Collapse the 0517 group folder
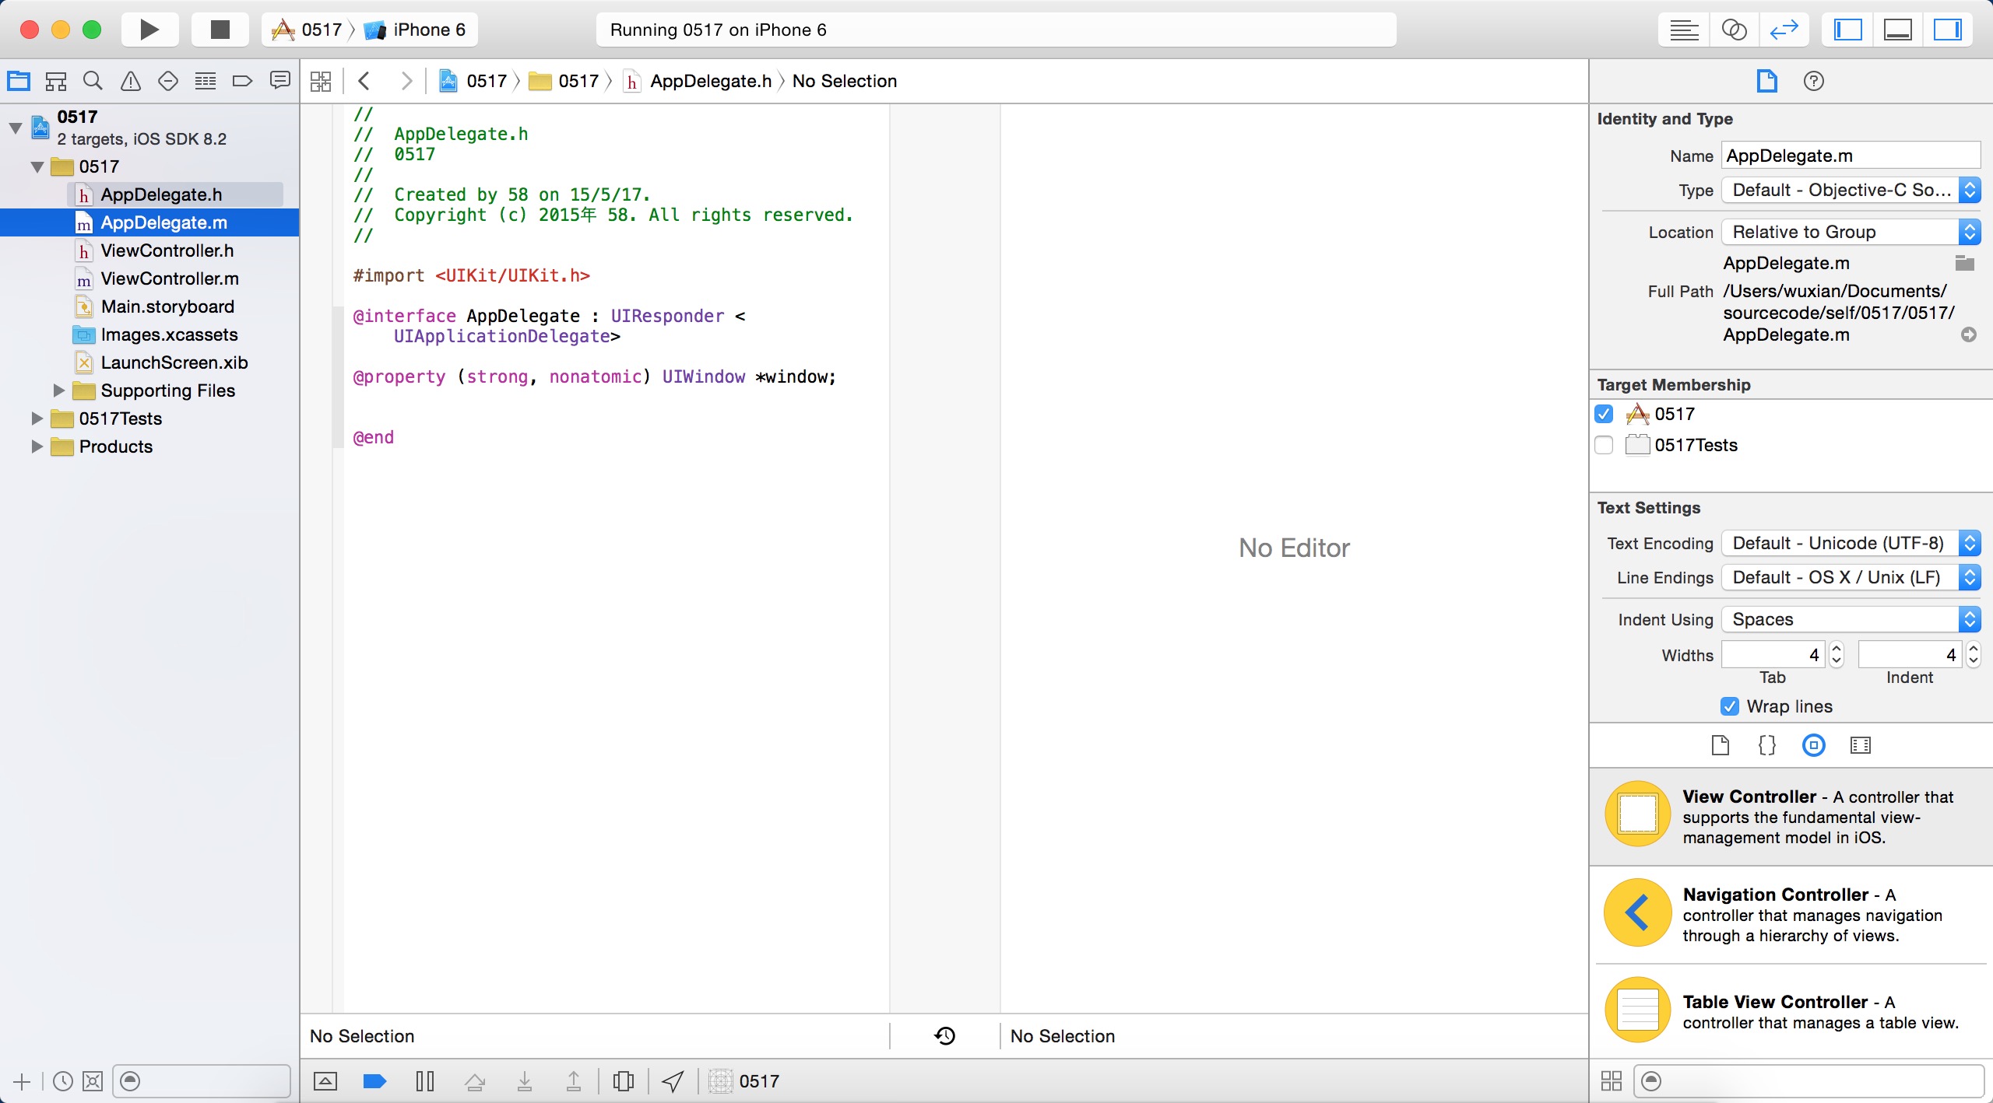 click(37, 166)
